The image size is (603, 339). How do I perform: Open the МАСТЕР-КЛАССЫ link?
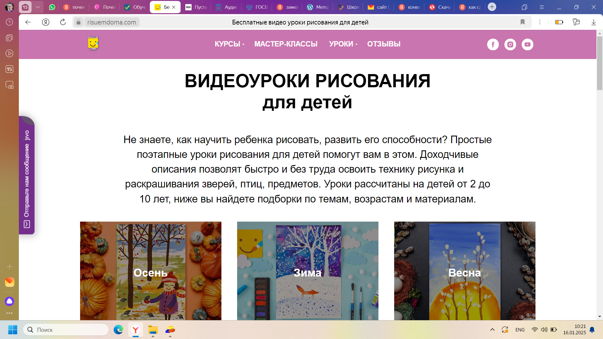[x=286, y=44]
